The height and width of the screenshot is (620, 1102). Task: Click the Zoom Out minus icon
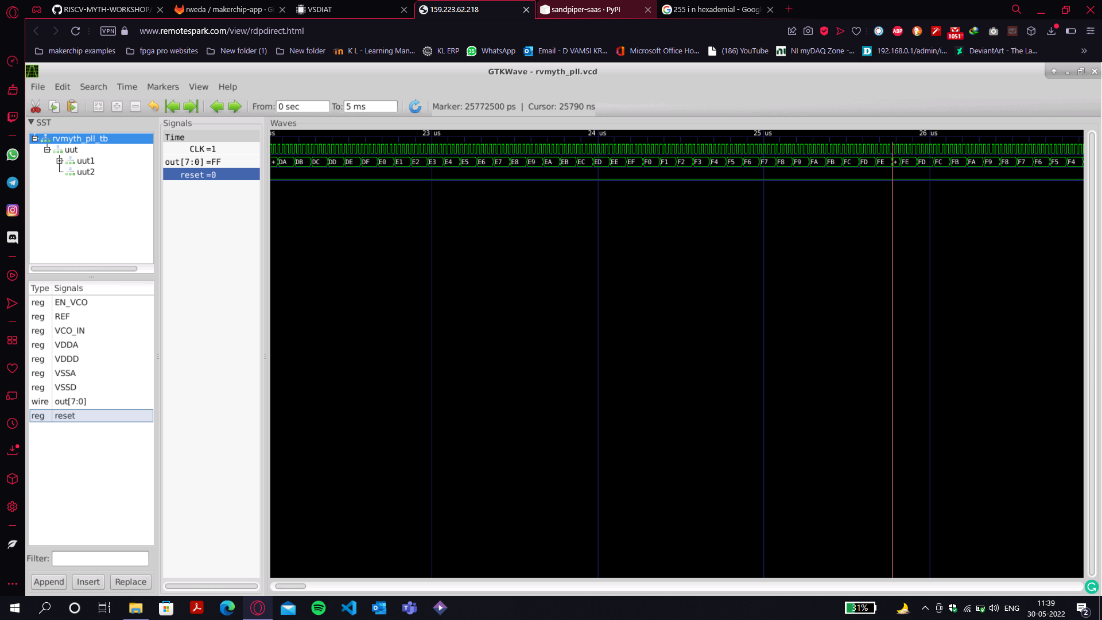coord(135,107)
